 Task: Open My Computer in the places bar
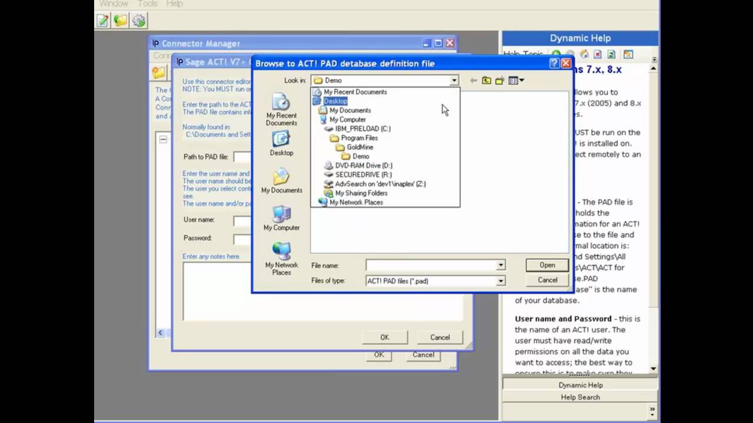pyautogui.click(x=281, y=219)
